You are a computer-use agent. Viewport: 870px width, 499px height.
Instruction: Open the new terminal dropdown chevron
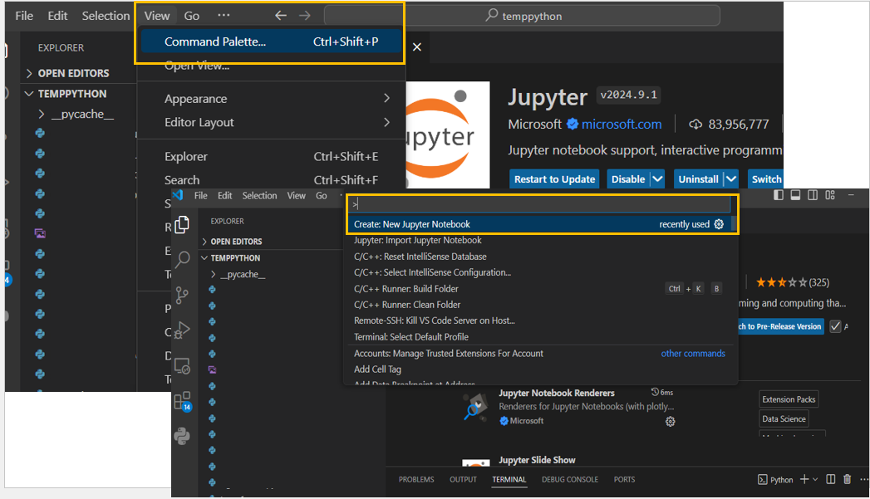pyautogui.click(x=815, y=480)
